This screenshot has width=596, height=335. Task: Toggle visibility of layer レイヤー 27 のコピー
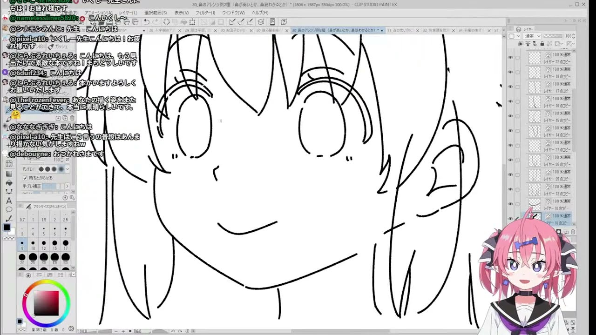click(x=510, y=145)
